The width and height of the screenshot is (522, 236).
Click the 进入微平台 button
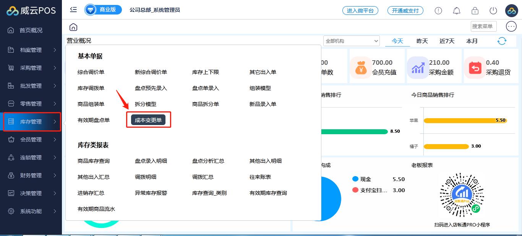coord(360,11)
